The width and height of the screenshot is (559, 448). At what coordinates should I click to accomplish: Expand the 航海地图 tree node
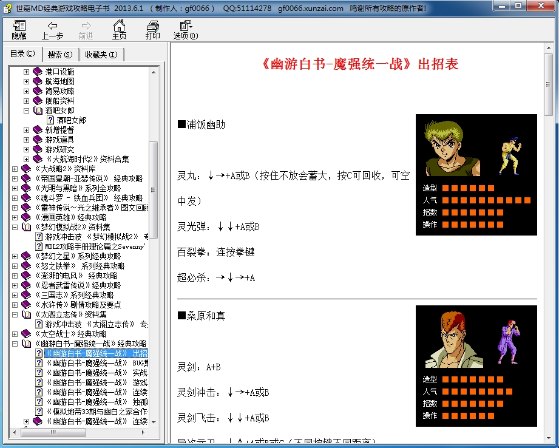click(25, 81)
